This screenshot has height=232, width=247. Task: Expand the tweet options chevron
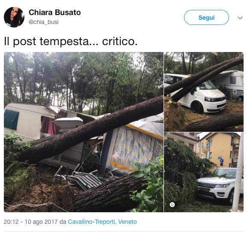240,18
